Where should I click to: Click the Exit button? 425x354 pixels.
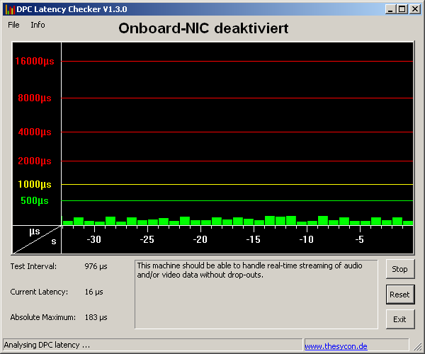[x=400, y=319]
